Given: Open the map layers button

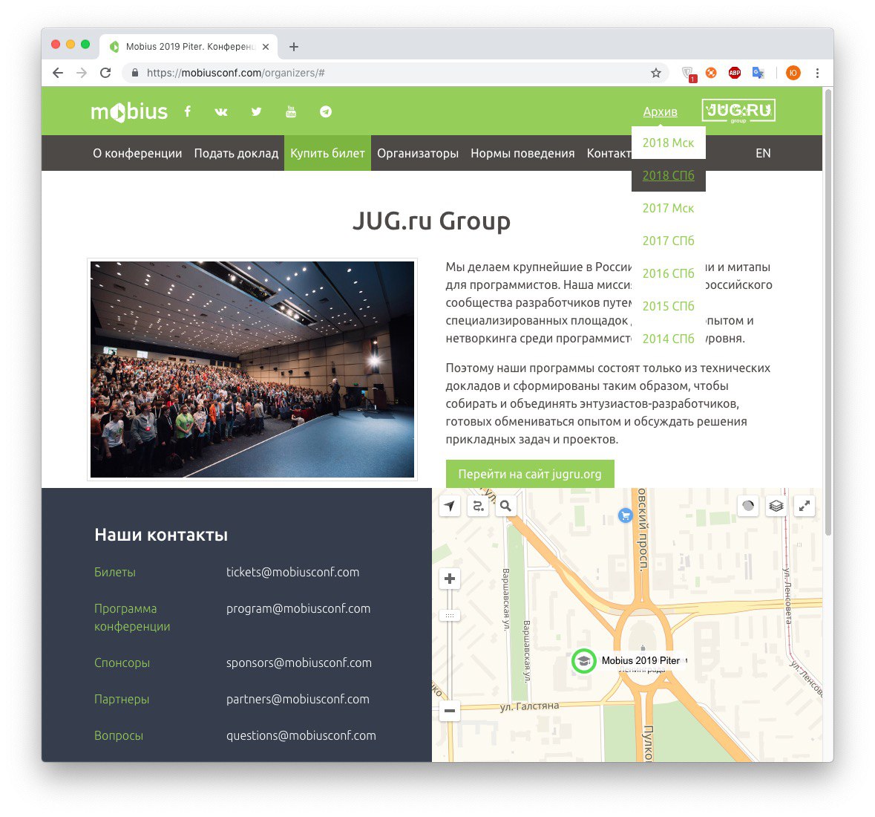Looking at the screenshot, I should click(776, 506).
